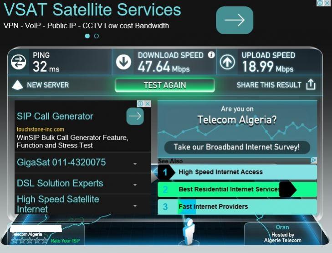Open the download speed info icon
332x253 pixels.
point(211,55)
